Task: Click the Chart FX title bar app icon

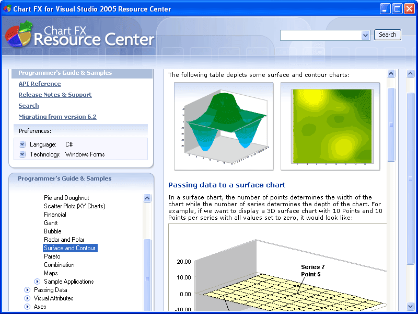Action: click(7, 8)
